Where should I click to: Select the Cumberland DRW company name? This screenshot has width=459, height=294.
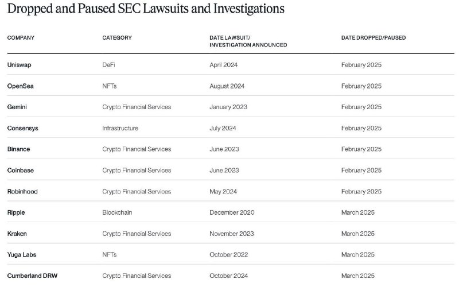coord(33,276)
